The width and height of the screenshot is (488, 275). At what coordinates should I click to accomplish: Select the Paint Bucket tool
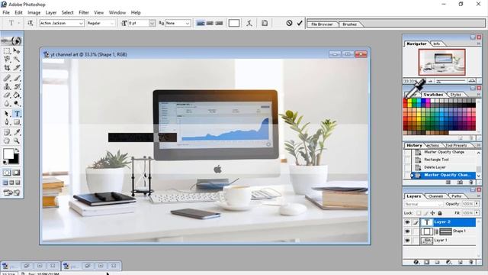point(17,95)
